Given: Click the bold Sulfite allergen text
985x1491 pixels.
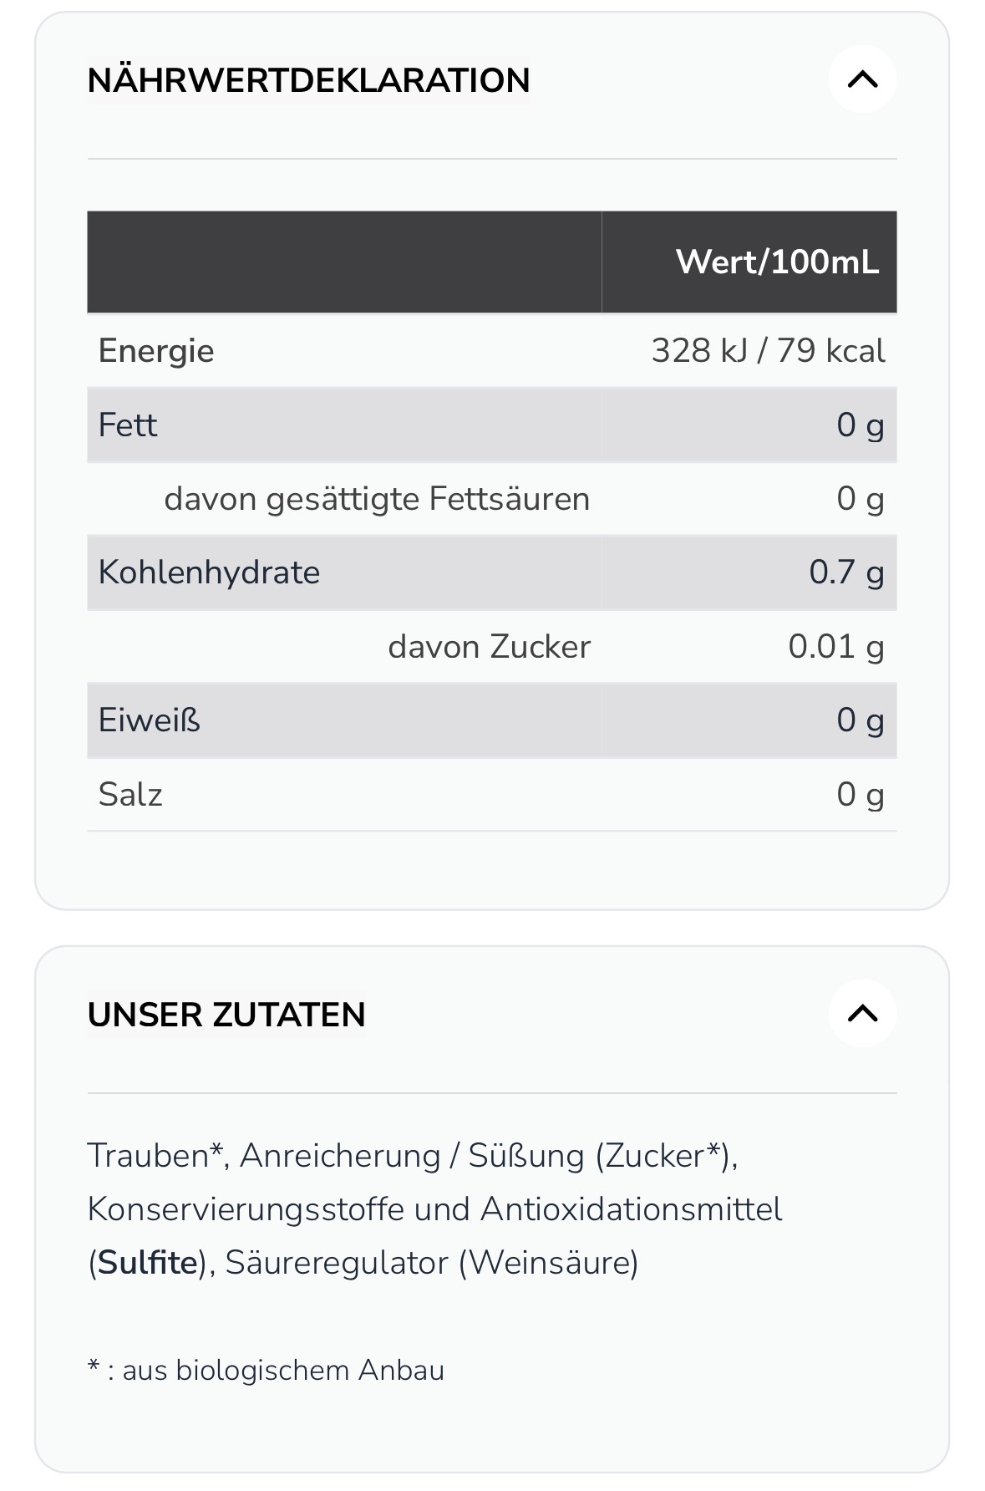Looking at the screenshot, I should pyautogui.click(x=147, y=1262).
